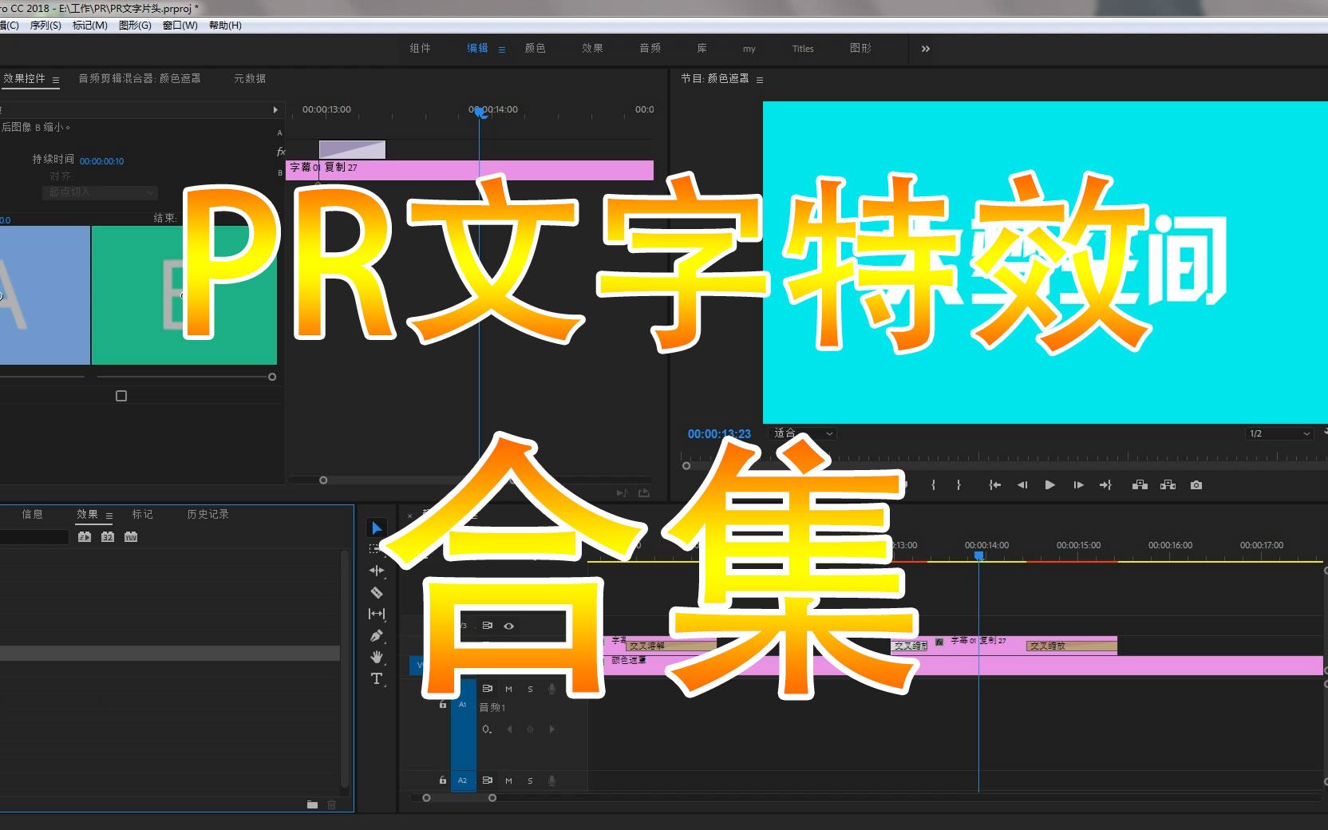Switch to the 颜色 workspace tab
This screenshot has height=830, width=1328.
coord(536,48)
